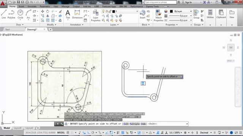
Task: Click the Group tool icon
Action: pos(196,14)
